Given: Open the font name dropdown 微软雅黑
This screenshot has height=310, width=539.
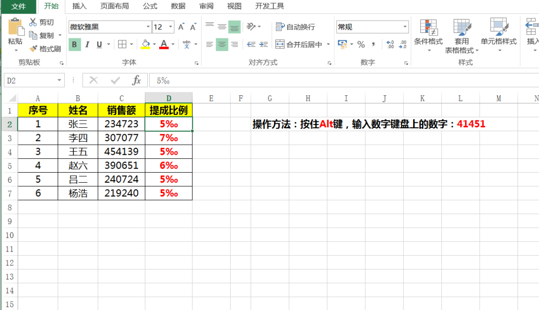Looking at the screenshot, I should [148, 27].
